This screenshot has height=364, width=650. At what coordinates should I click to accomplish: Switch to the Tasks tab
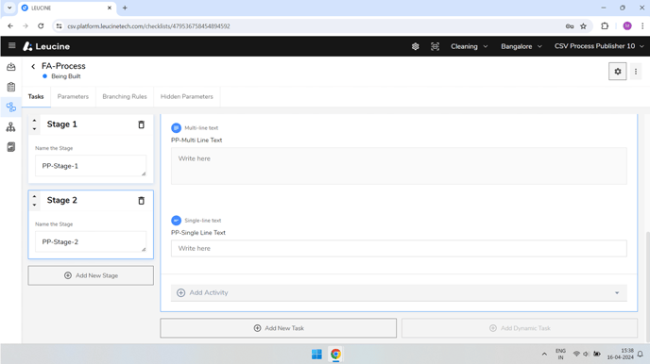click(36, 96)
